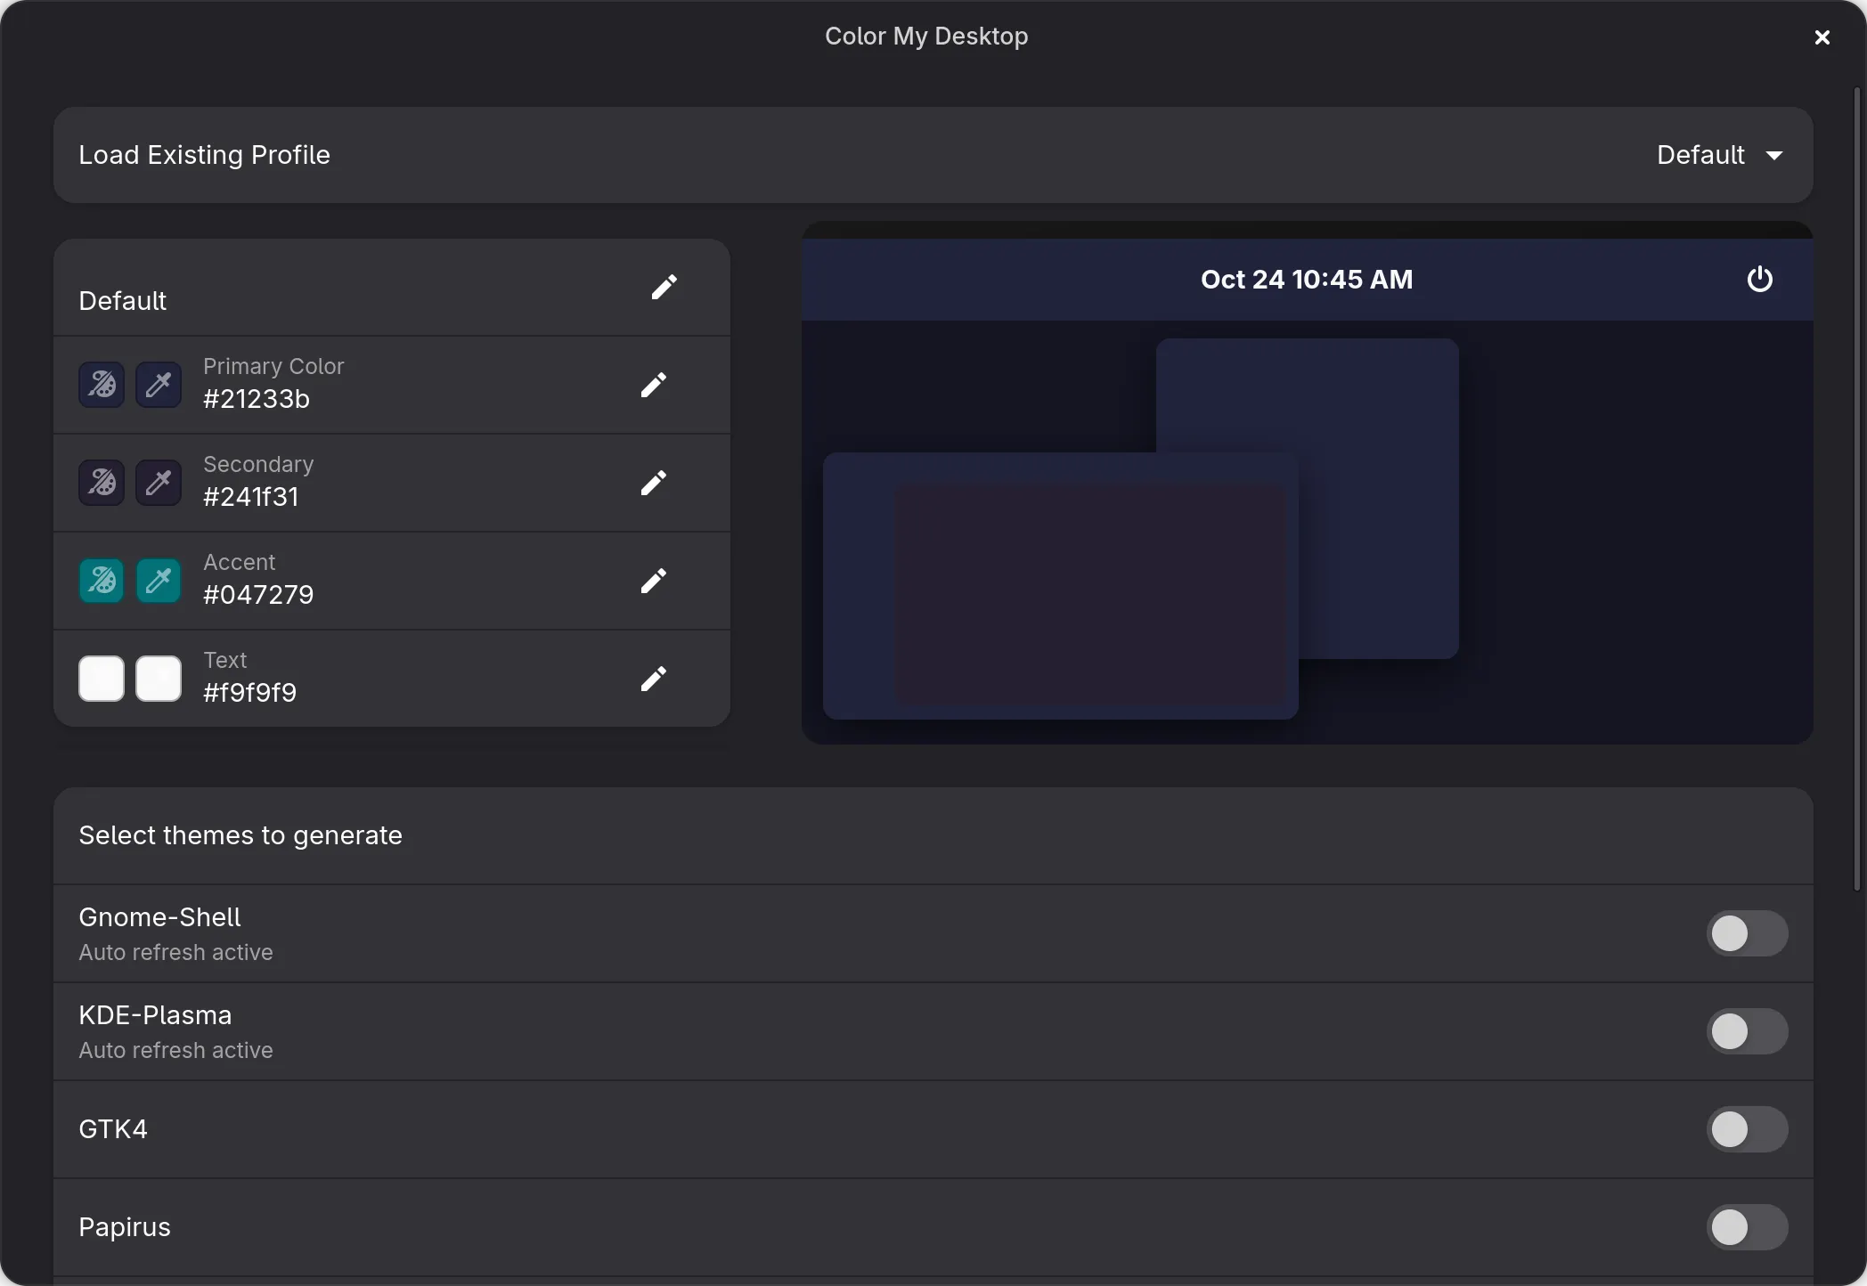The width and height of the screenshot is (1867, 1286).
Task: Turn on the GTK4 theme switch
Action: (x=1747, y=1129)
